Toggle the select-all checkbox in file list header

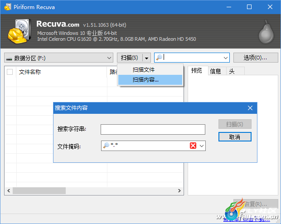(x=10, y=72)
